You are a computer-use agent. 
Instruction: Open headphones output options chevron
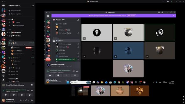tap(29, 101)
